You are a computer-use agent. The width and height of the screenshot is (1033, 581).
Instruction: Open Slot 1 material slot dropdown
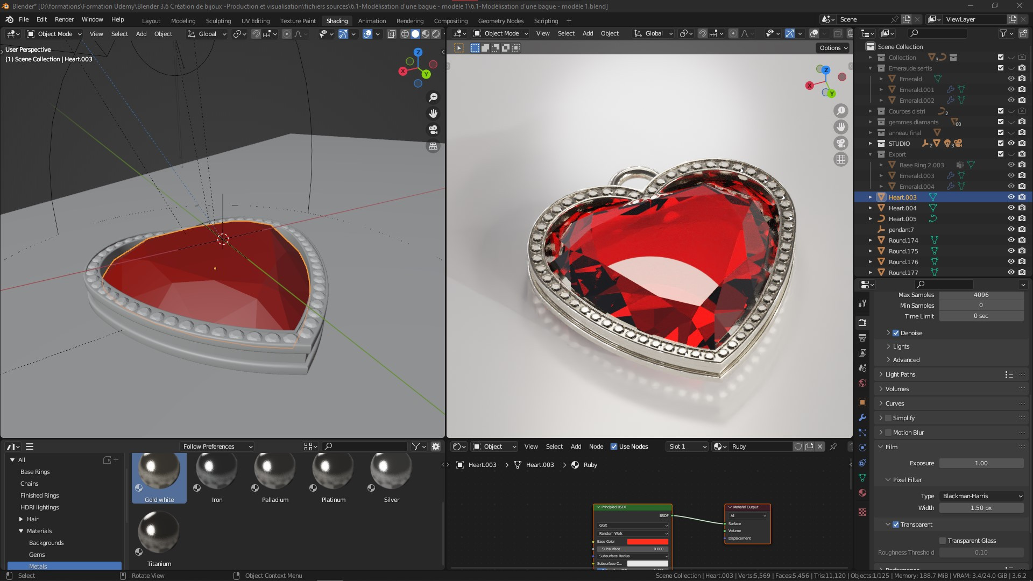[687, 447]
